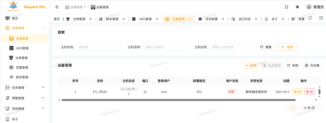This screenshot has height=123, width=326.
Task: Expand the 任务管理 sidebar menu
Action: (24, 88)
